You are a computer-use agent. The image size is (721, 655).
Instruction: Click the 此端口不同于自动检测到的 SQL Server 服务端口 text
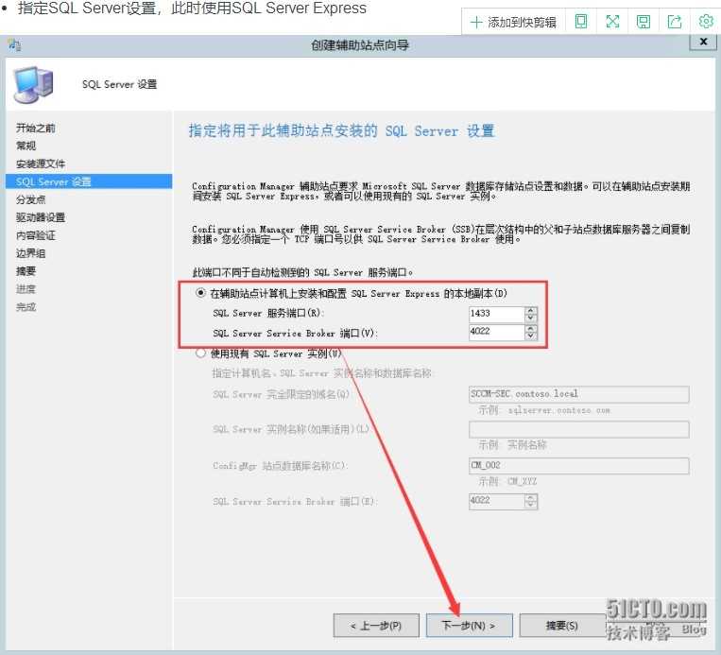pyautogui.click(x=302, y=272)
